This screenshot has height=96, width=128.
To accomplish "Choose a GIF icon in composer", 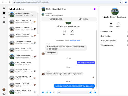I will click(x=54, y=92).
